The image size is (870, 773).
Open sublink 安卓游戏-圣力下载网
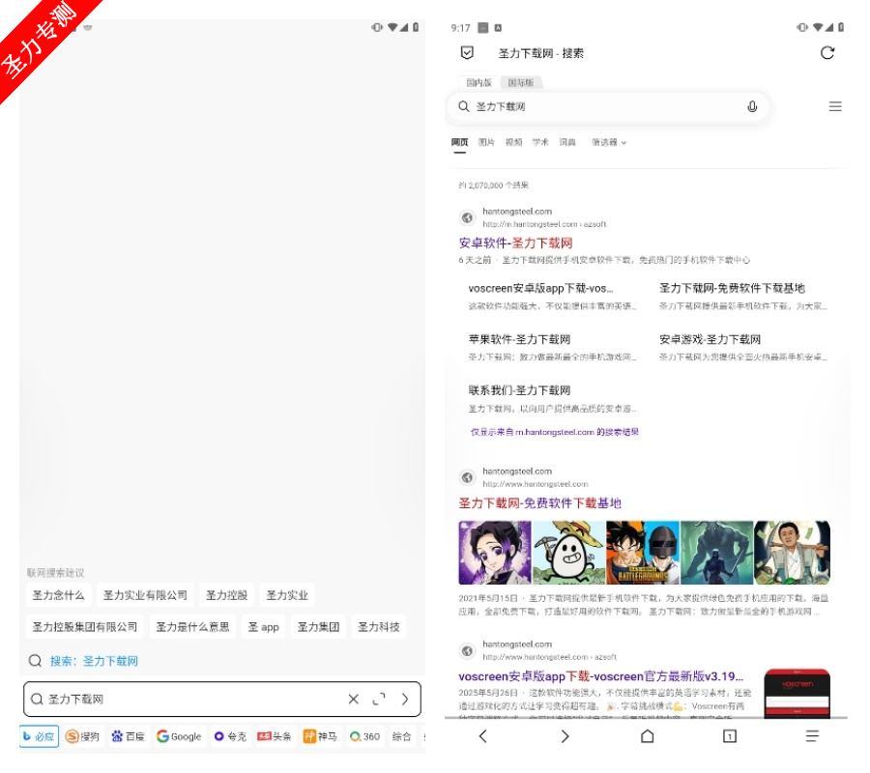pos(710,339)
